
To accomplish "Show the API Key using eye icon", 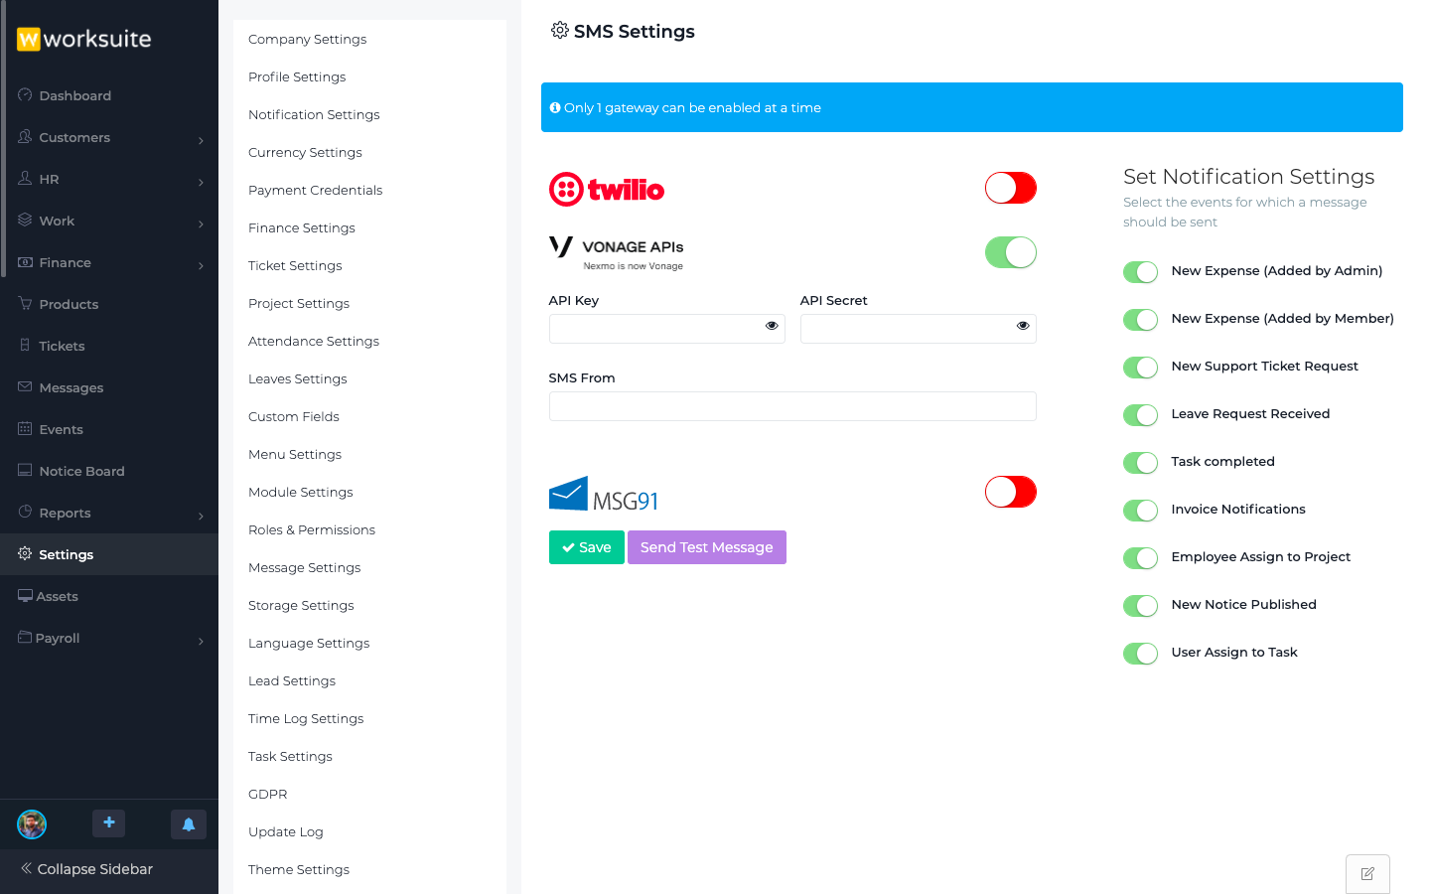I will coord(772,326).
